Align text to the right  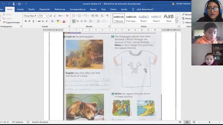point(81,21)
